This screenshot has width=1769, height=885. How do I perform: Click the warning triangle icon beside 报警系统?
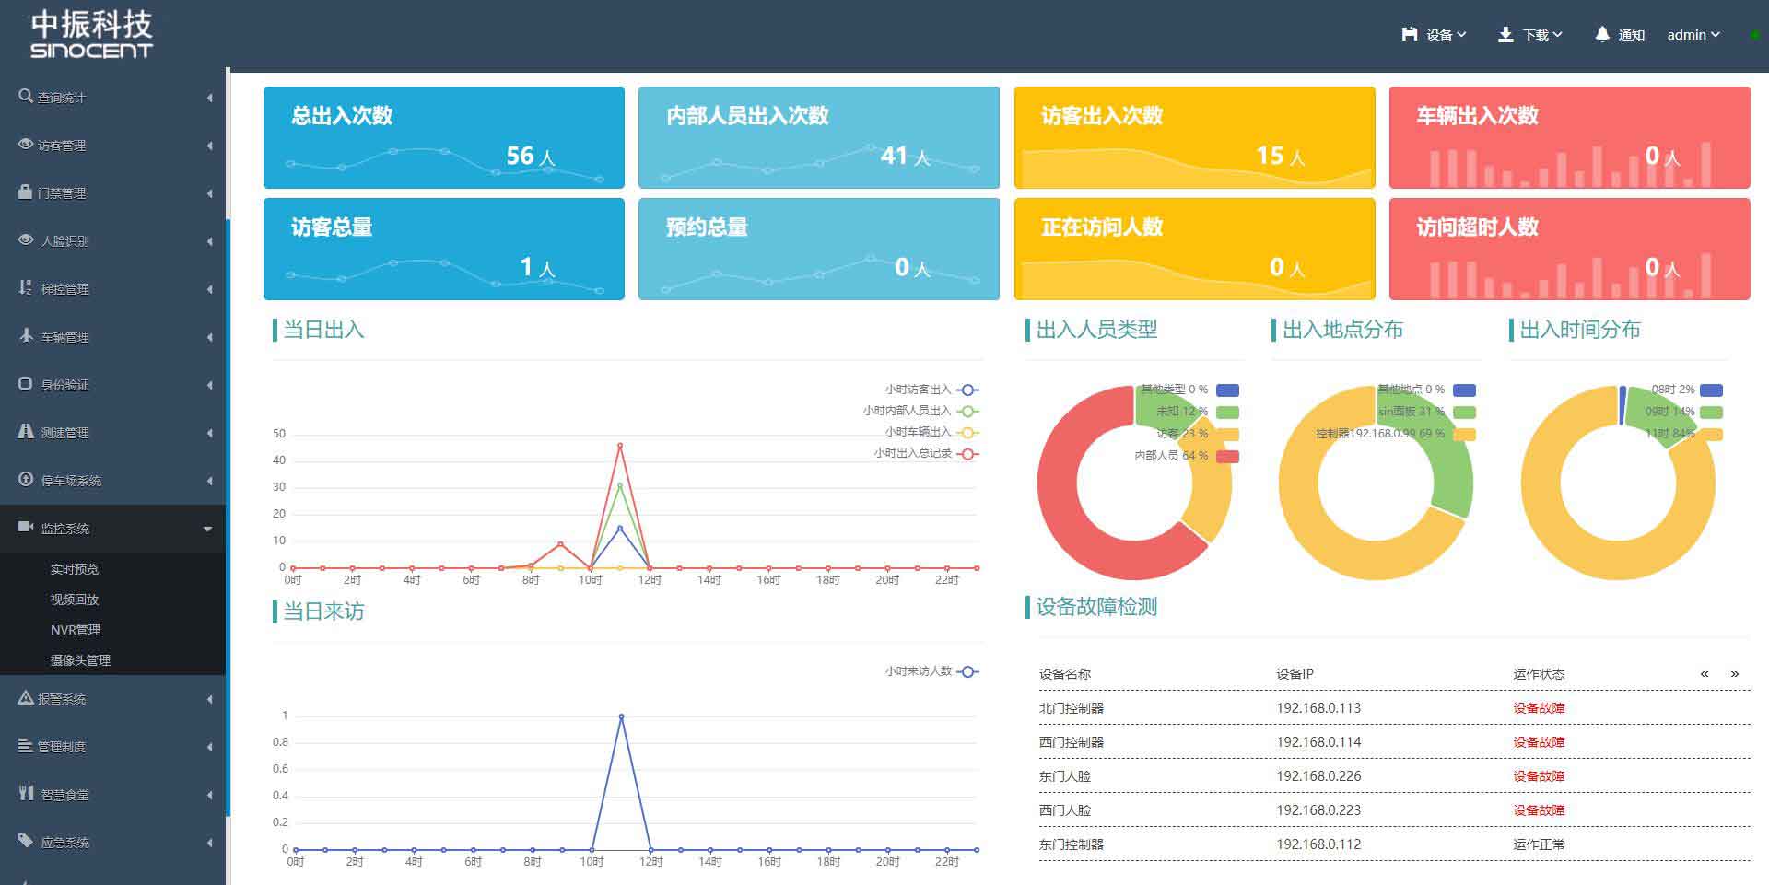26,697
